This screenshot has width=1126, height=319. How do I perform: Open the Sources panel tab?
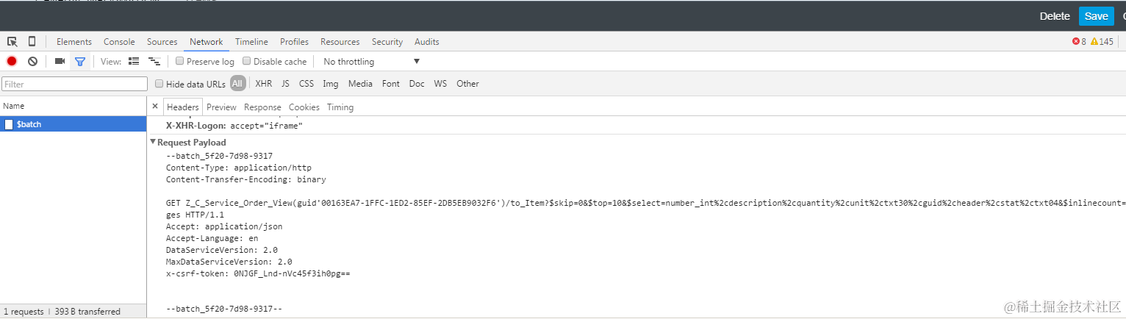click(162, 42)
